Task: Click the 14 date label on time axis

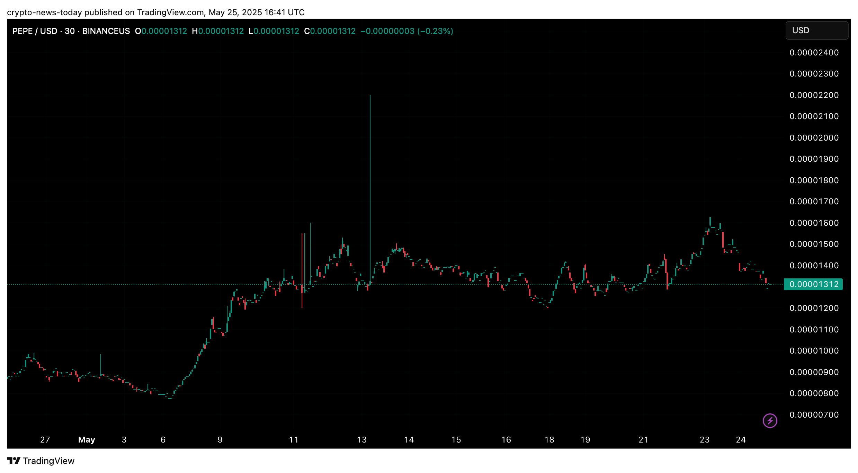Action: (x=409, y=440)
